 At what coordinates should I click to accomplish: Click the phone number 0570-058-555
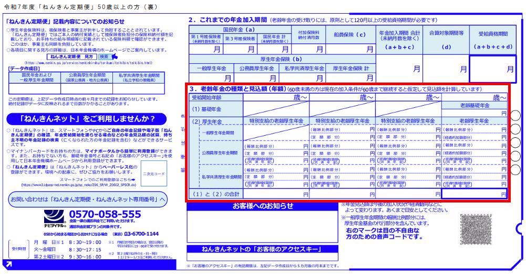coord(105,214)
